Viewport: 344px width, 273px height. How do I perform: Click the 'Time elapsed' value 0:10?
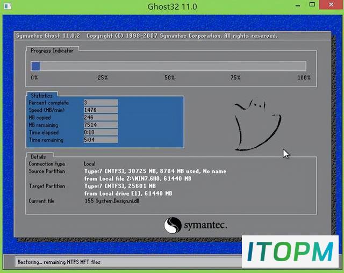click(x=101, y=132)
